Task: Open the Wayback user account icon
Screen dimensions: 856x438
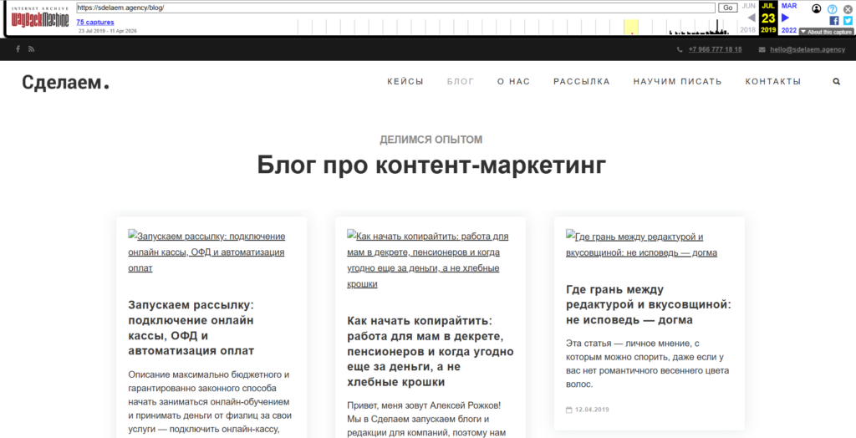Action: [x=816, y=8]
